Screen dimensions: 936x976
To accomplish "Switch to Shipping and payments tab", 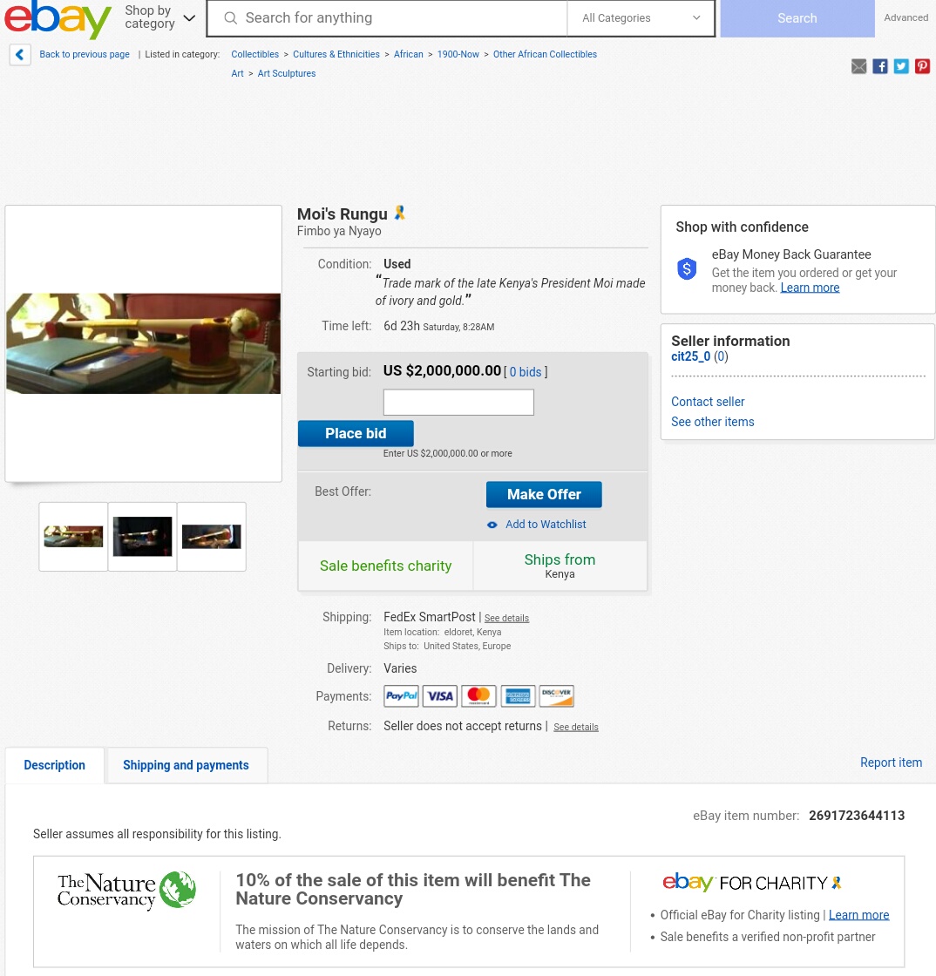I will 187,765.
